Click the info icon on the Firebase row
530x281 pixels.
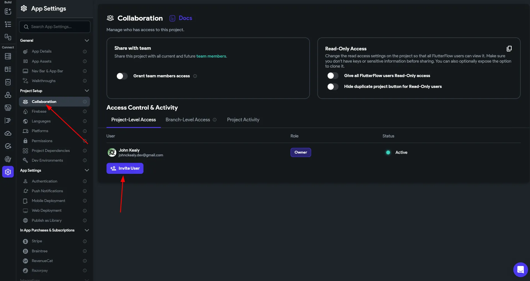tap(85, 111)
